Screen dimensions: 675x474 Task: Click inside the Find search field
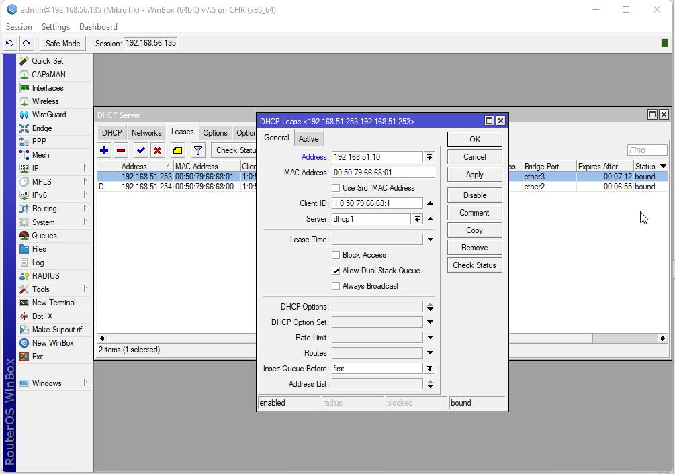click(646, 150)
